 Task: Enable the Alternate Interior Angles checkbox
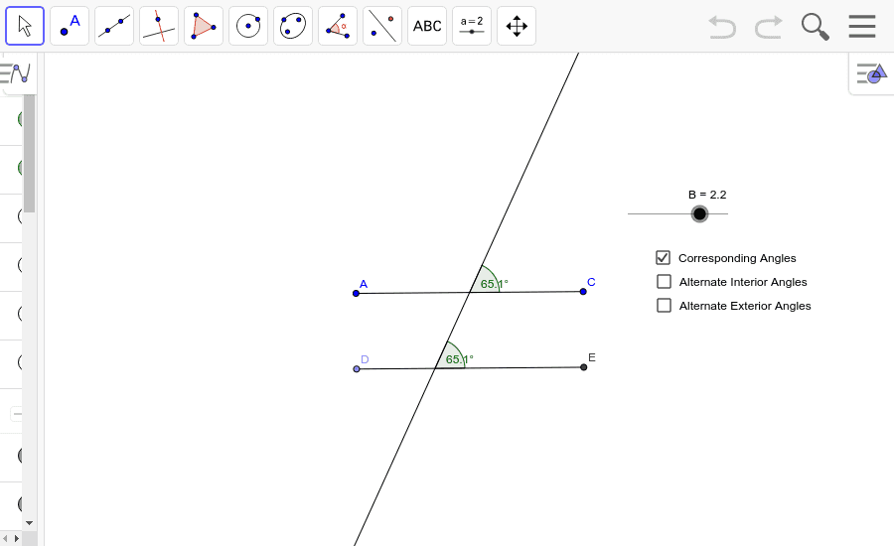pos(664,282)
